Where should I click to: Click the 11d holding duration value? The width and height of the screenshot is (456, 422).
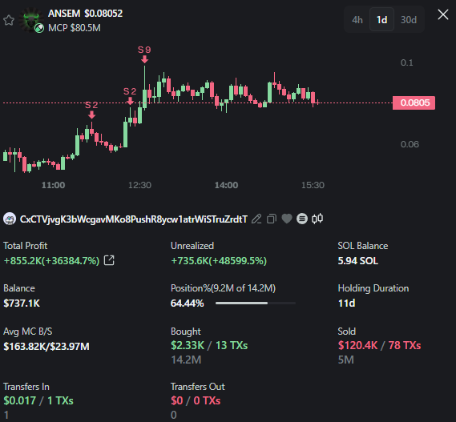pyautogui.click(x=346, y=303)
